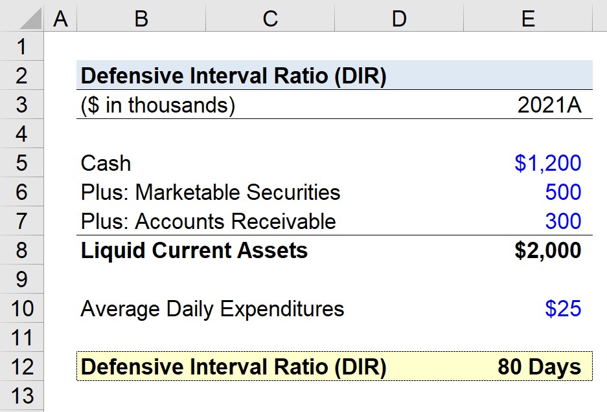This screenshot has height=412, width=607.
Task: Select row 8 header
Action: click(x=21, y=250)
